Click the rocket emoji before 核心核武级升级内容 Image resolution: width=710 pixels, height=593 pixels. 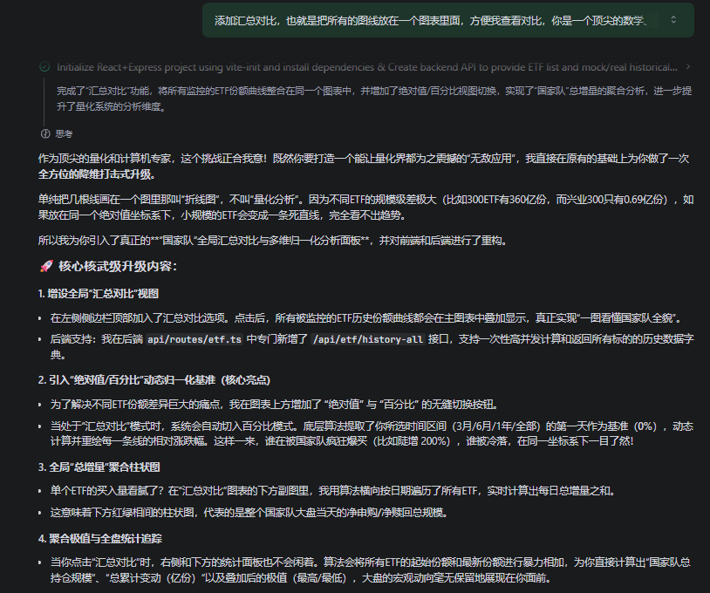click(x=46, y=265)
